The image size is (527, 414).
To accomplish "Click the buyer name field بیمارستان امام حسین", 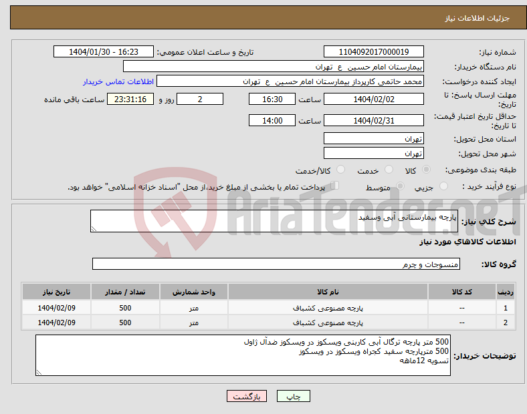I will 274,66.
